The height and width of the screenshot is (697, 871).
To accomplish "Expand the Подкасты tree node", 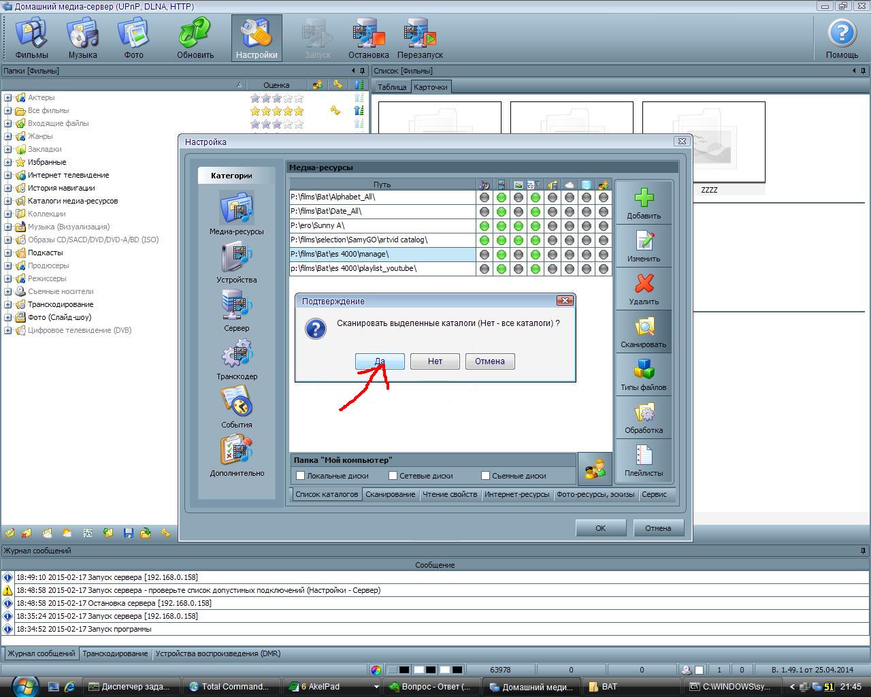I will pos(8,253).
